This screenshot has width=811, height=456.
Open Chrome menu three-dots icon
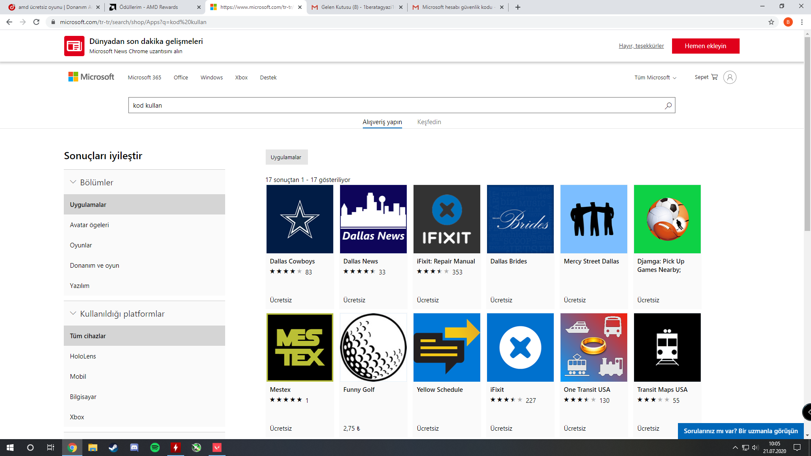click(802, 22)
